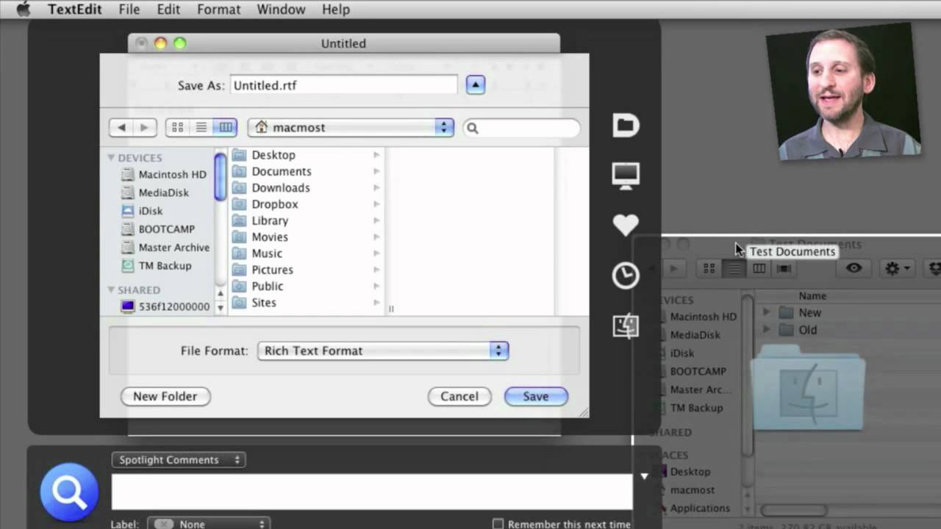Open the Window menu
The image size is (941, 529).
click(x=282, y=10)
